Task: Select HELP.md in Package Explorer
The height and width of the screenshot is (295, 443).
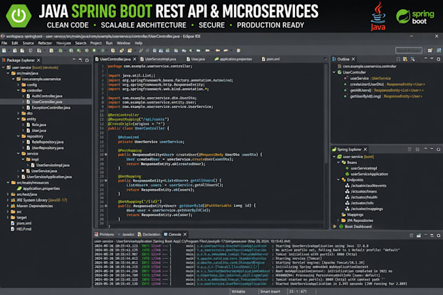Action: coord(21,229)
